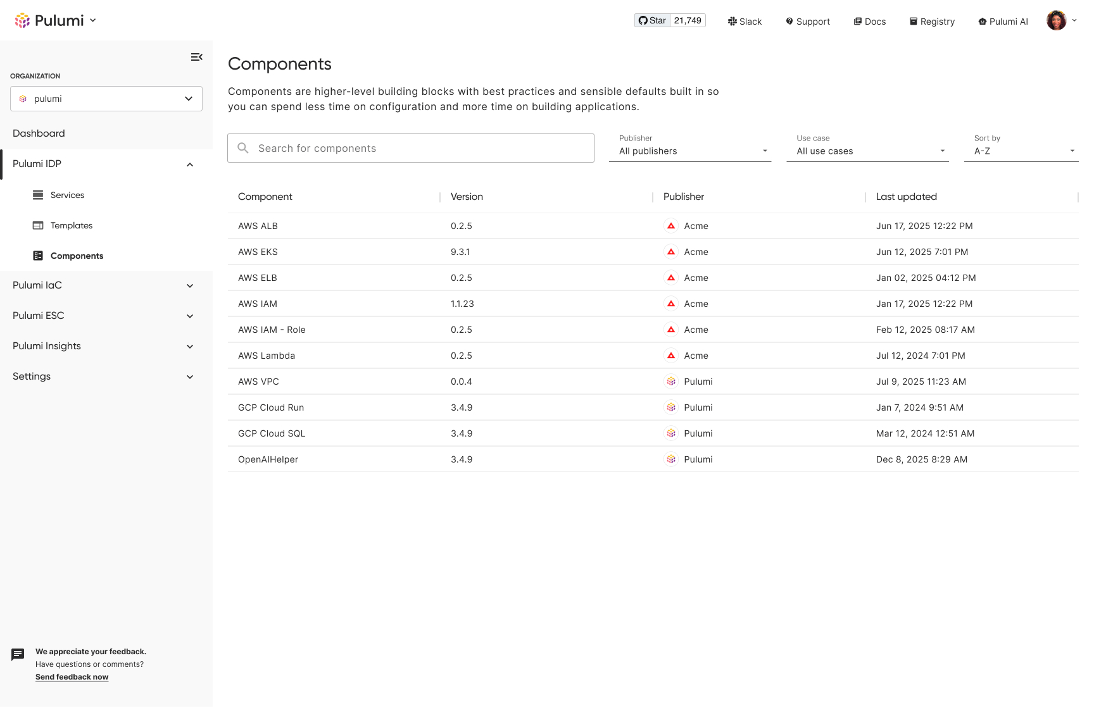
Task: Click the Acme icon in AWS ALB row
Action: click(x=671, y=226)
